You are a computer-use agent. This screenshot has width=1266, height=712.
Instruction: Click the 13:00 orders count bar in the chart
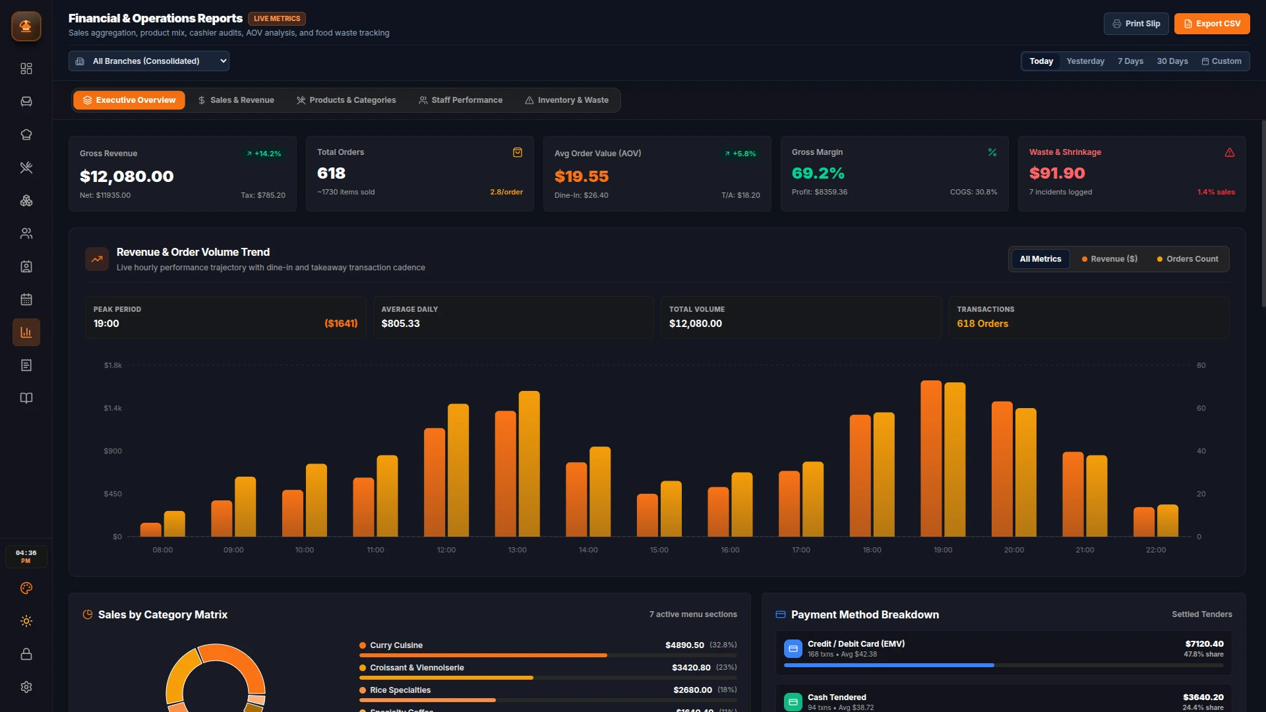point(529,463)
